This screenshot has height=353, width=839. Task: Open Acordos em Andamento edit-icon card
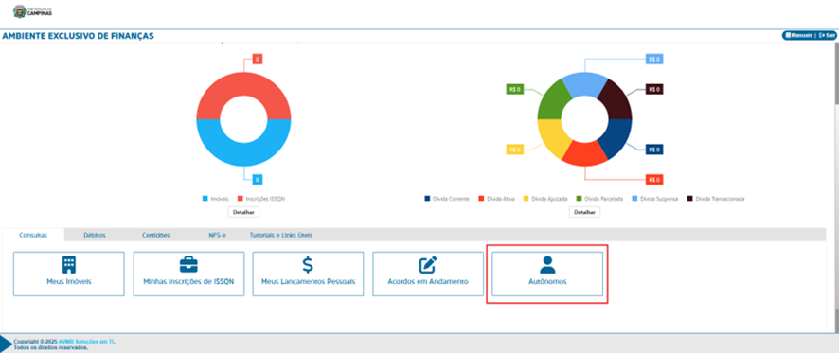coord(428,274)
